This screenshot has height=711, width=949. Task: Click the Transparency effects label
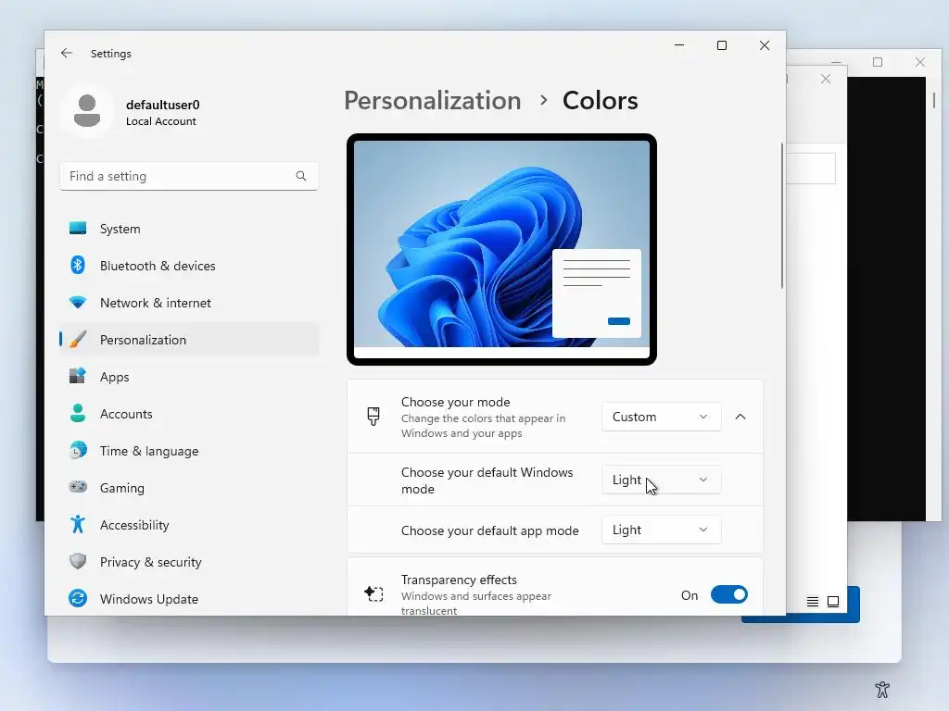coord(459,580)
